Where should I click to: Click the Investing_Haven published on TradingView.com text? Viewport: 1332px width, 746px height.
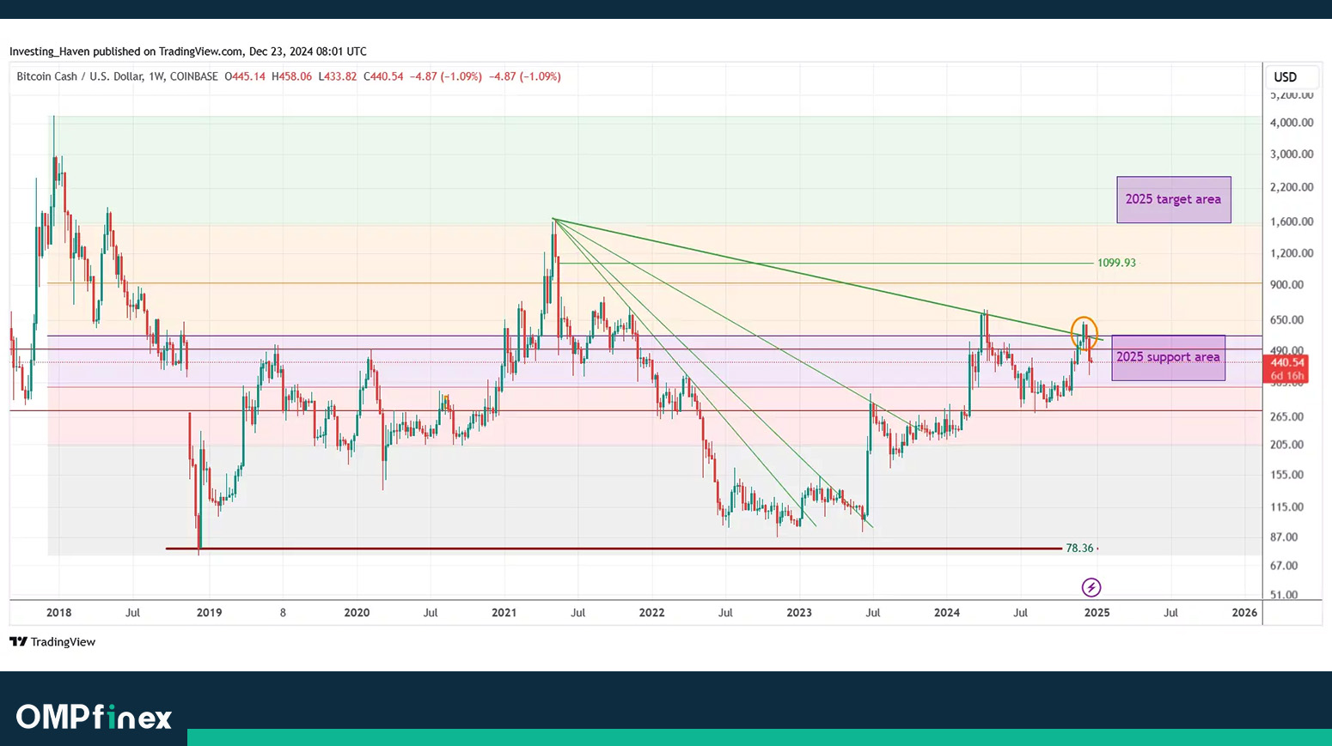[x=187, y=52]
